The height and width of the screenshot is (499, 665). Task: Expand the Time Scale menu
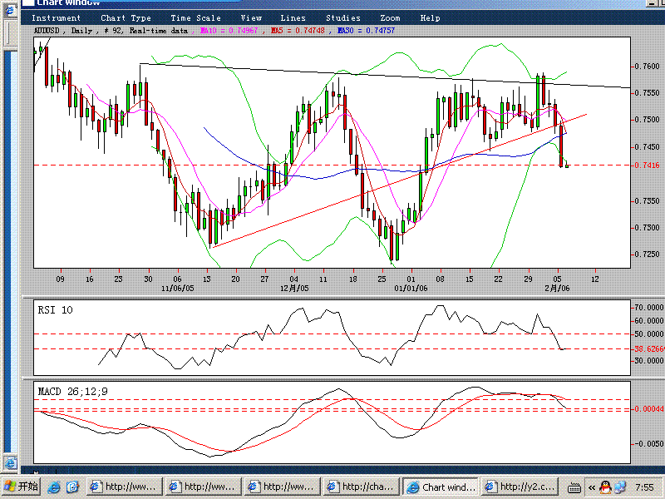[195, 17]
